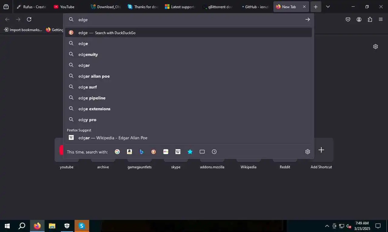Switch to the Rufus tab
The height and width of the screenshot is (232, 388).
pos(32,7)
